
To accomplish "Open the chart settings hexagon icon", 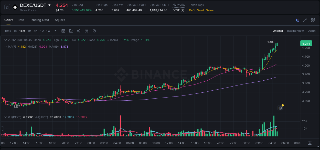I will tap(94, 31).
